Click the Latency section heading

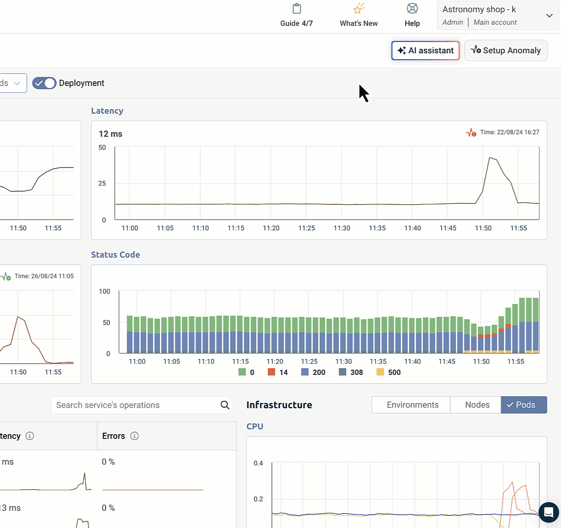[x=107, y=111]
